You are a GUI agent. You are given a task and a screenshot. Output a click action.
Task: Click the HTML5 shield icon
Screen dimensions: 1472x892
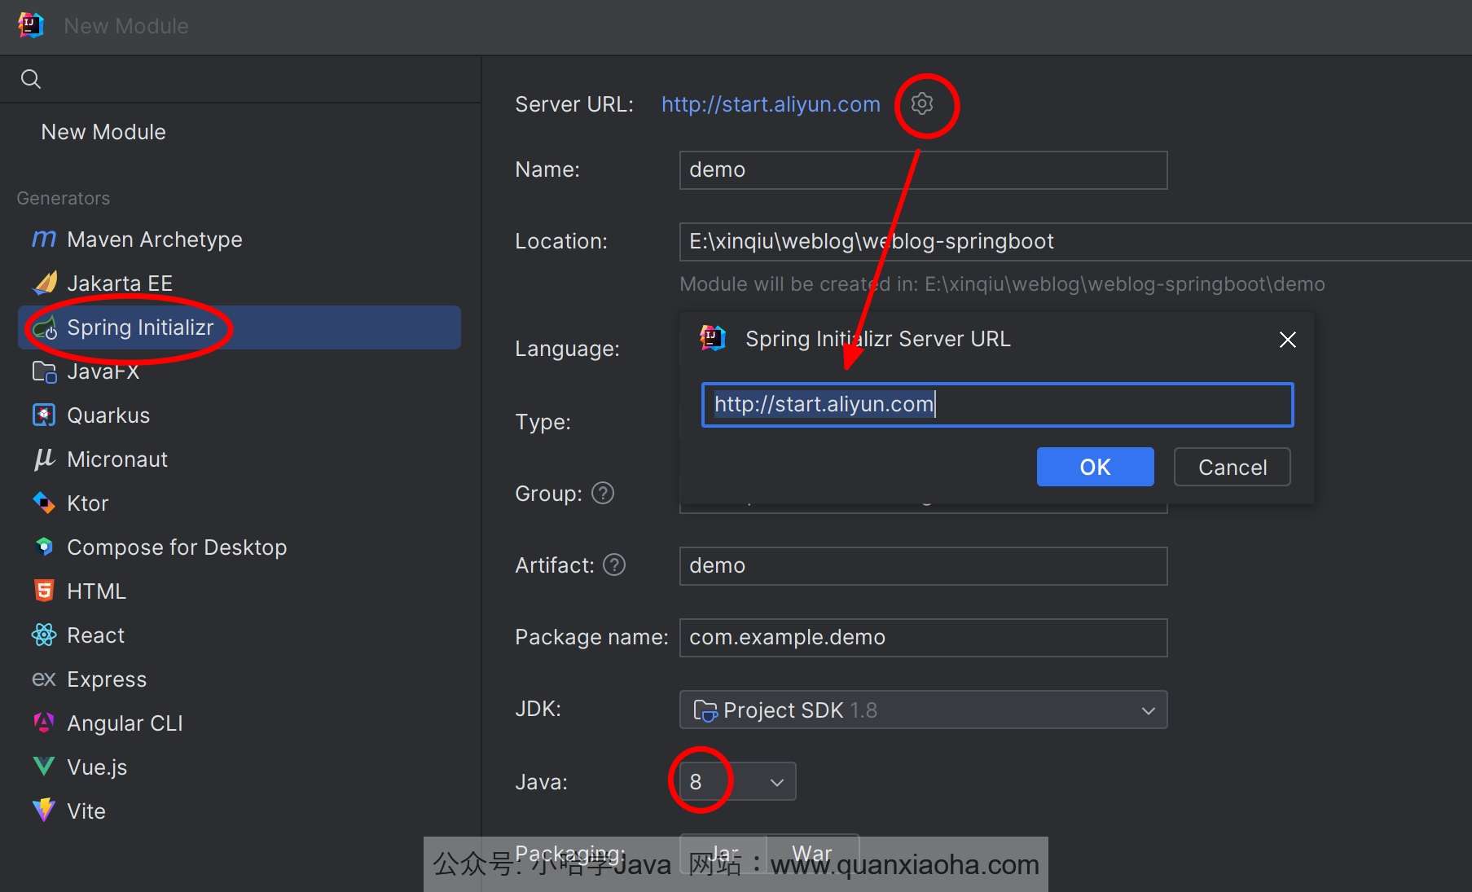coord(44,591)
